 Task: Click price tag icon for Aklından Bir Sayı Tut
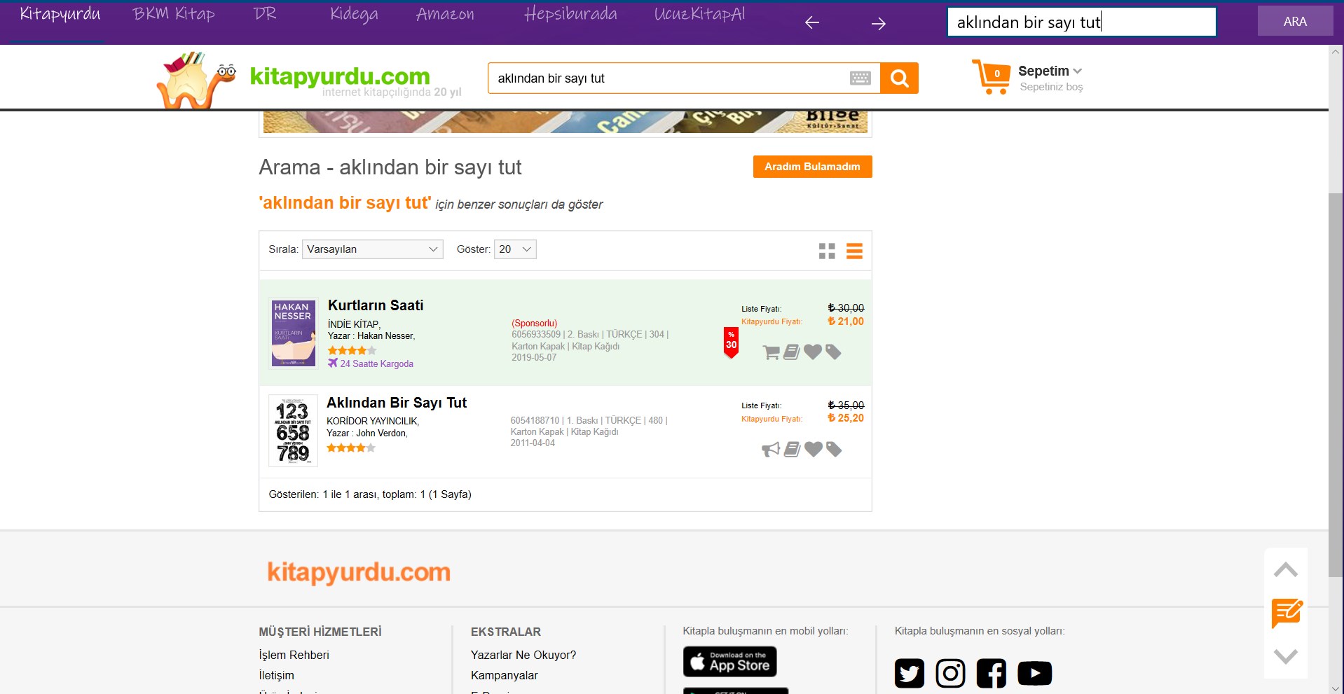[834, 450]
